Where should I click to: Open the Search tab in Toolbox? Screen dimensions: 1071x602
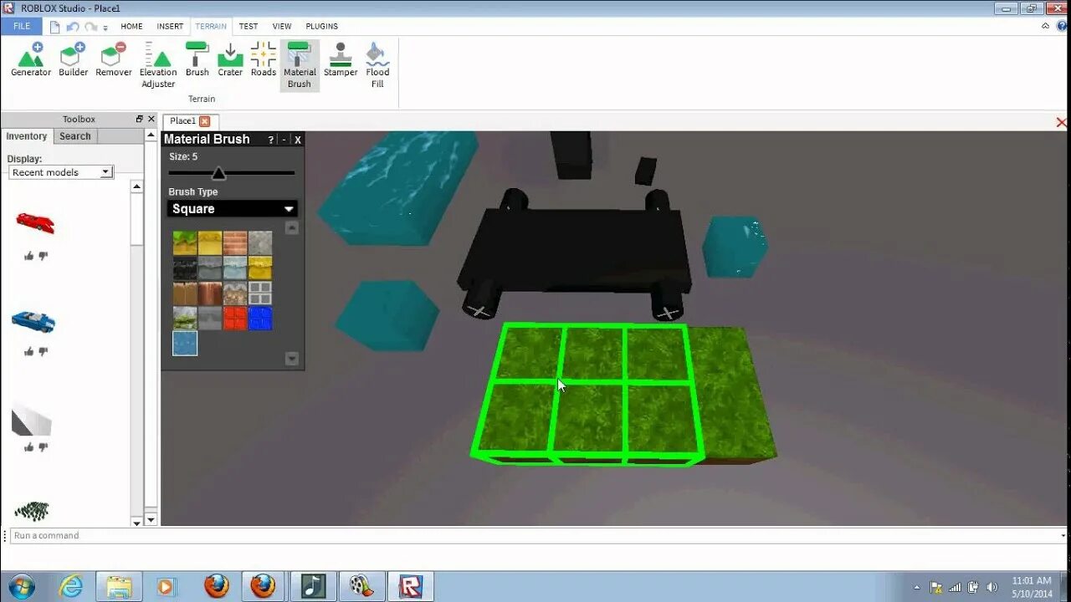click(x=75, y=136)
